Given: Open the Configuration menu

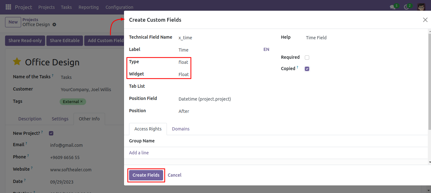Looking at the screenshot, I should (x=119, y=7).
